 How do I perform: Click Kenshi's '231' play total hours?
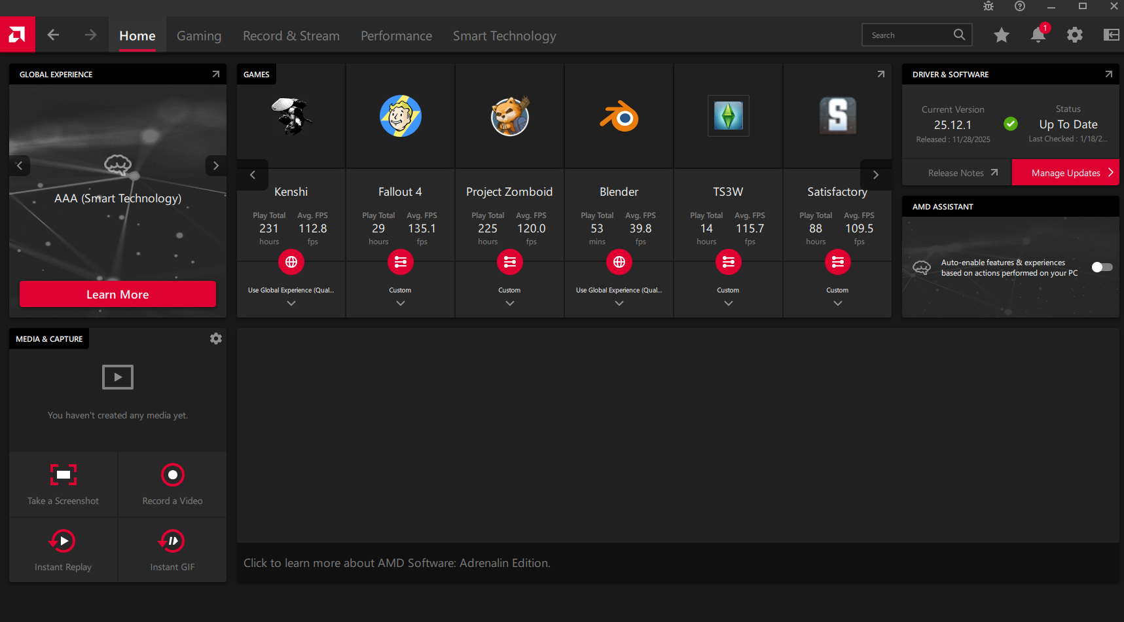pos(269,229)
